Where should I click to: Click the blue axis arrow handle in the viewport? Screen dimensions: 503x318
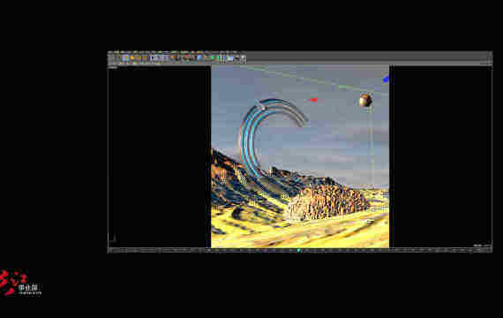386,79
